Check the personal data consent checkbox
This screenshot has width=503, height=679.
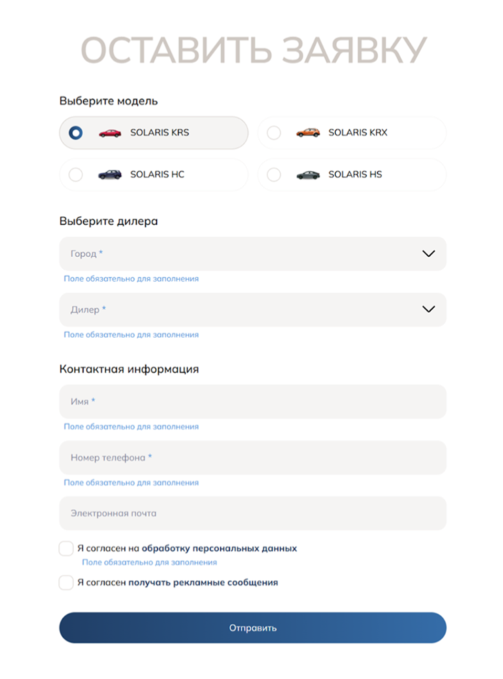tap(66, 548)
